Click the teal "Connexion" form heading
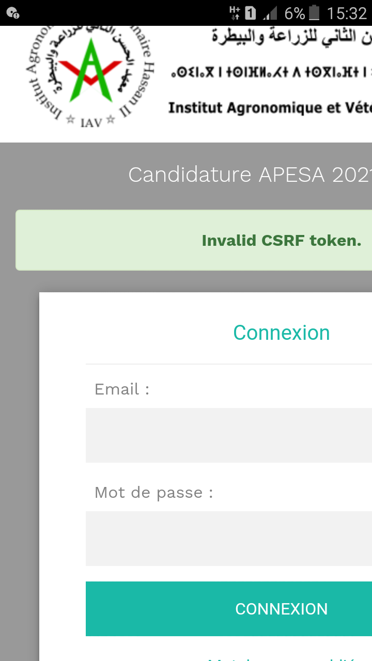Screen dimensions: 372x661 282,333
